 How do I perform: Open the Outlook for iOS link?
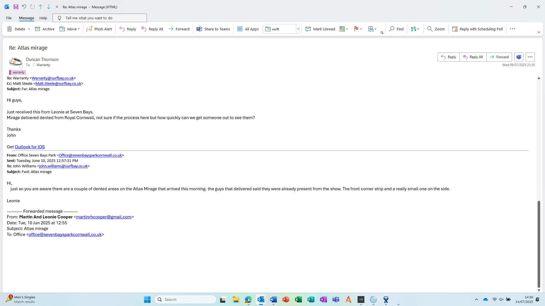click(30, 147)
